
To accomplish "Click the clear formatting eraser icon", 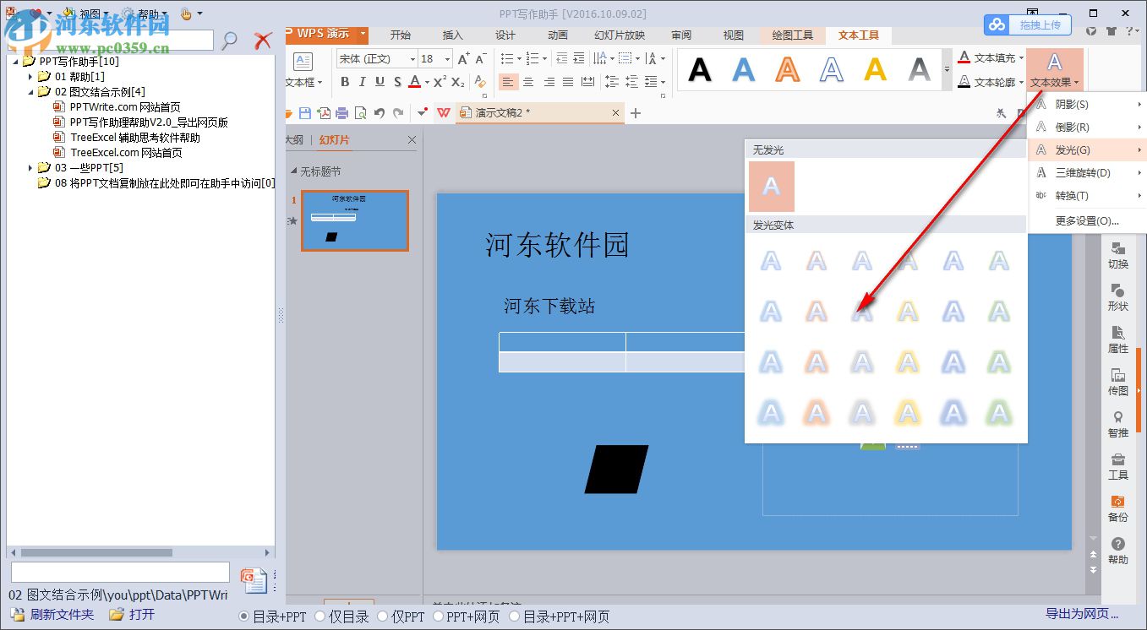I will tap(480, 82).
